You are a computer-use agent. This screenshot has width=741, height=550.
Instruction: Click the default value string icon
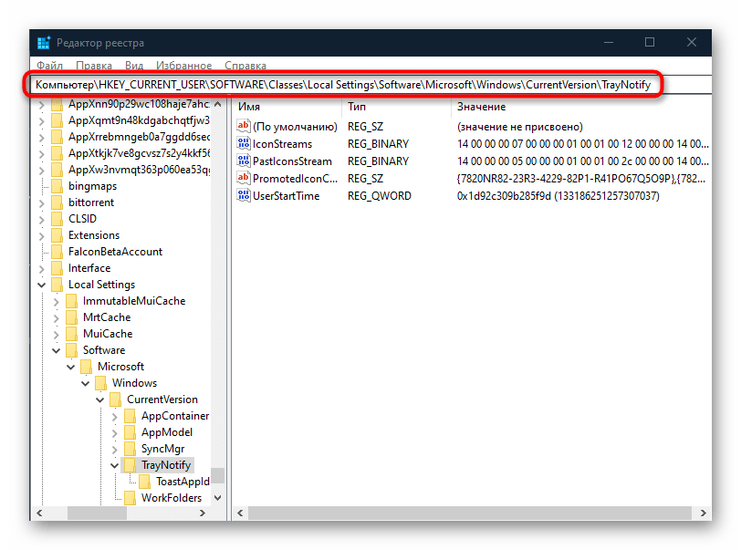click(244, 127)
